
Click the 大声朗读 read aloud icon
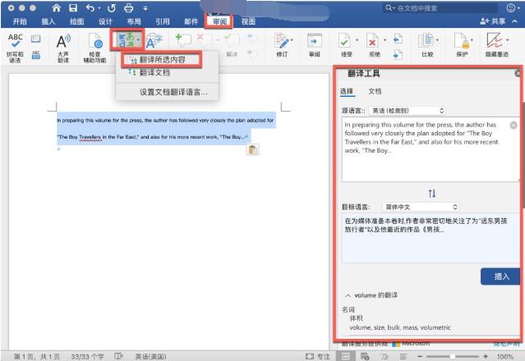(x=63, y=41)
